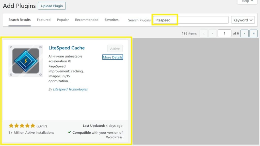Click the 'Add Plugins' page heading
The image size is (260, 146).
click(x=19, y=6)
